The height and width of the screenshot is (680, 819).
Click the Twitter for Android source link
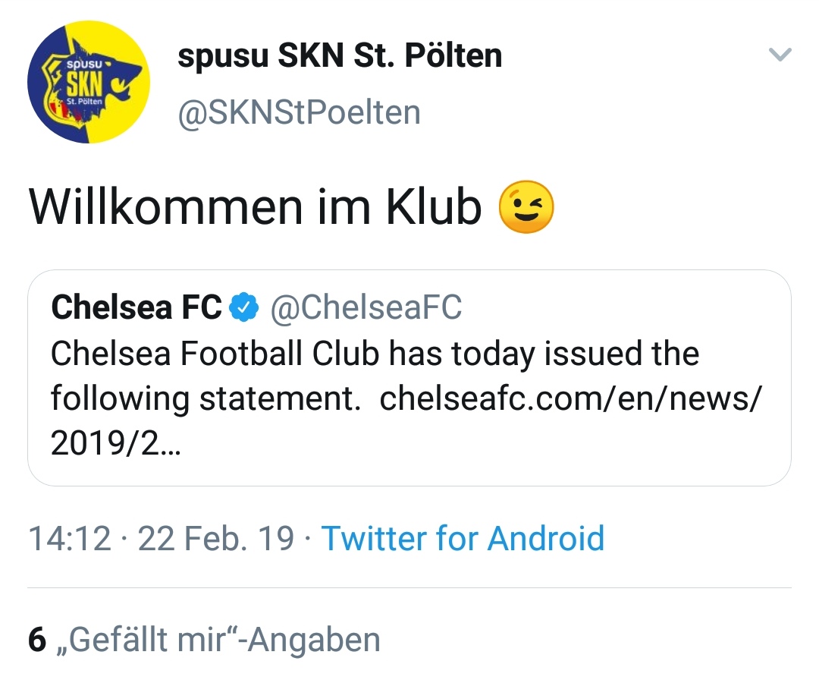click(x=463, y=538)
